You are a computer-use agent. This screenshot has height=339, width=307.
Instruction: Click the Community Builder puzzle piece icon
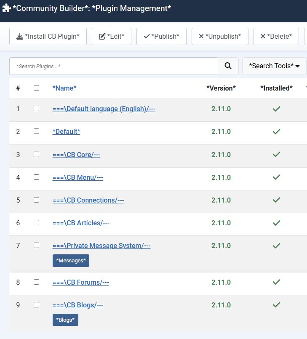point(6,8)
